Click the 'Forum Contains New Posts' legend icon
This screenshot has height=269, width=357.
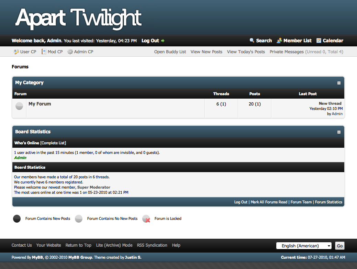pyautogui.click(x=17, y=218)
